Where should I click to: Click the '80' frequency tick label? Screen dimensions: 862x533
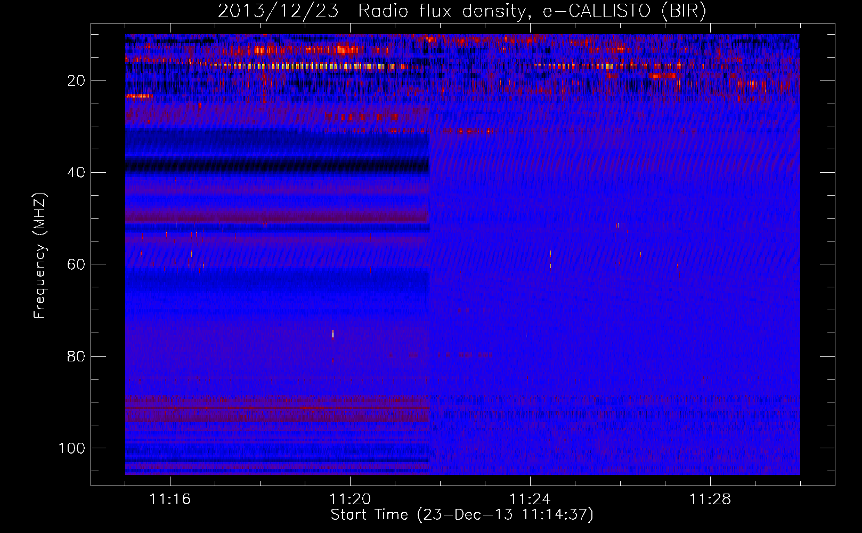click(76, 357)
